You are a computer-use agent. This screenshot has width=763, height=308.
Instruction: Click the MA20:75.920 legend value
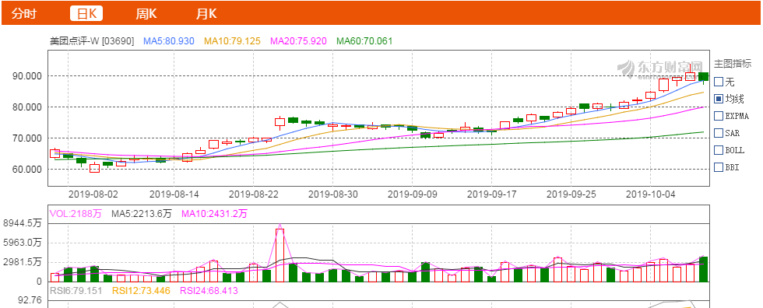pos(298,41)
